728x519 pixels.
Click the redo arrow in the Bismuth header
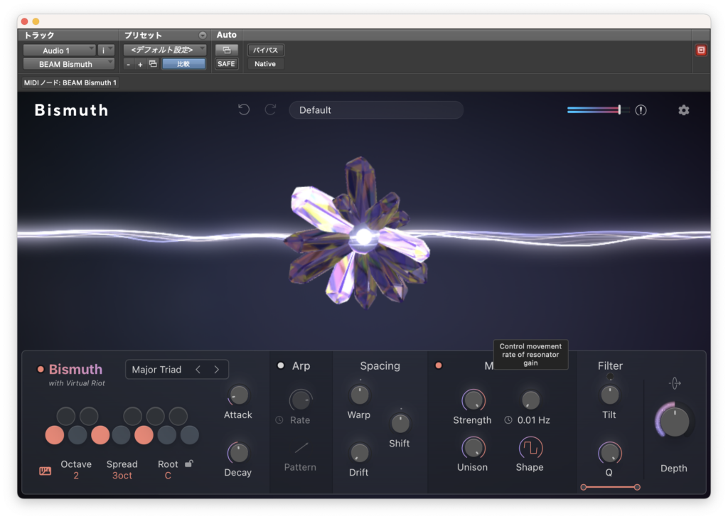pos(270,109)
